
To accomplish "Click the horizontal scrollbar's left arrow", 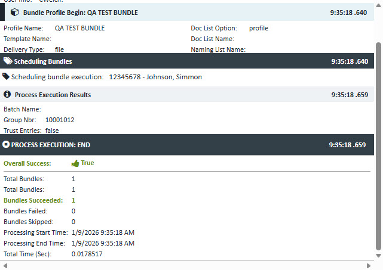I will coord(4,265).
